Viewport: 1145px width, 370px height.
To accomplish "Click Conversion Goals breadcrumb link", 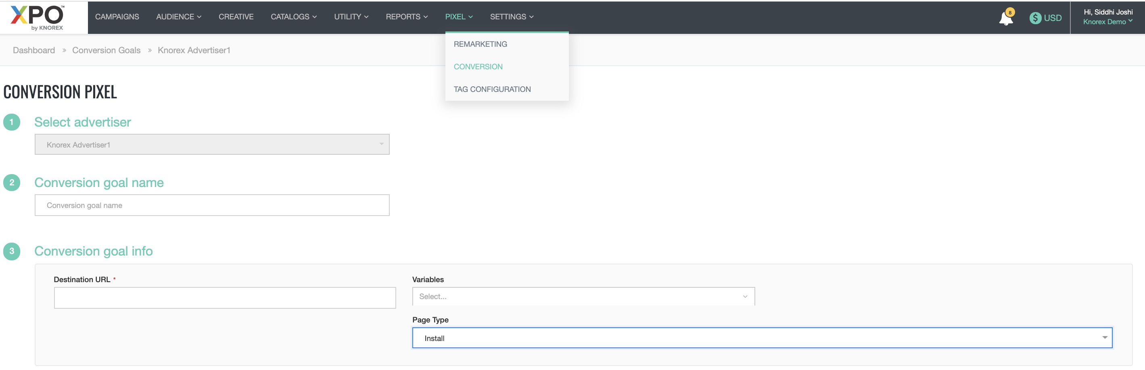I will (106, 50).
